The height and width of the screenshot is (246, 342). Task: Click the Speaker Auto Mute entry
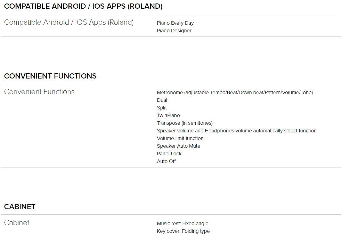[x=179, y=146]
